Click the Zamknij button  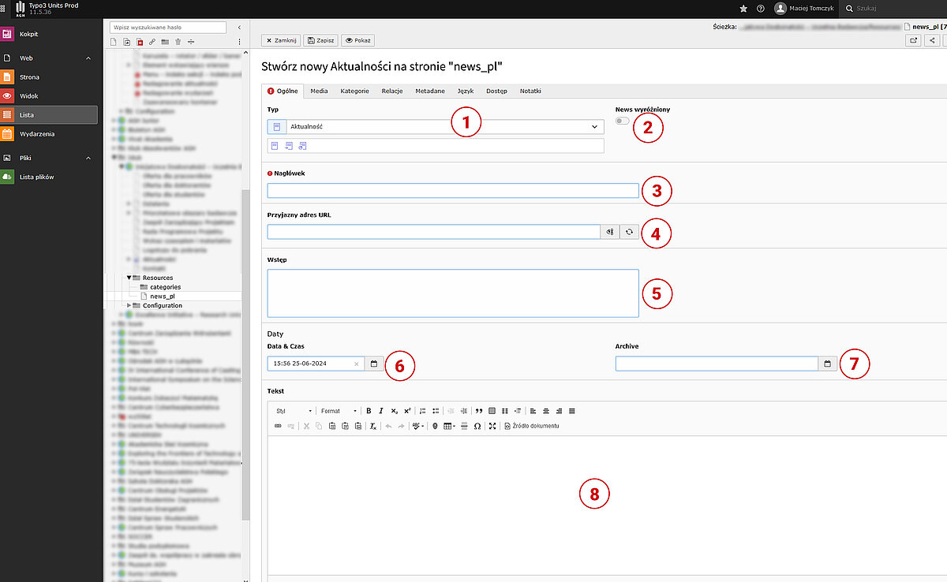point(281,40)
